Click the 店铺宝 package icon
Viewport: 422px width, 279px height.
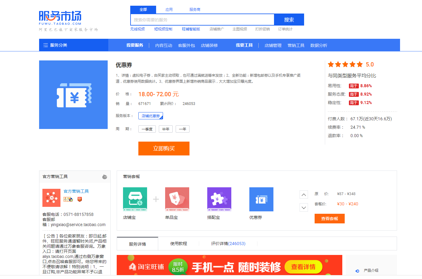tap(135, 199)
